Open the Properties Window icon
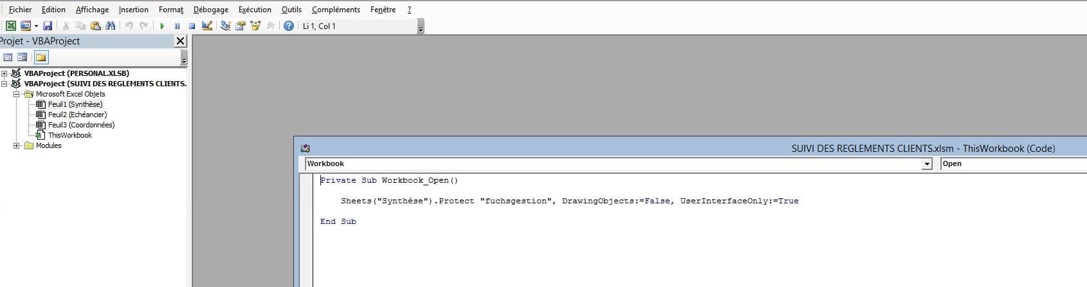Viewport: 1087px width, 287px height. pyautogui.click(x=241, y=26)
